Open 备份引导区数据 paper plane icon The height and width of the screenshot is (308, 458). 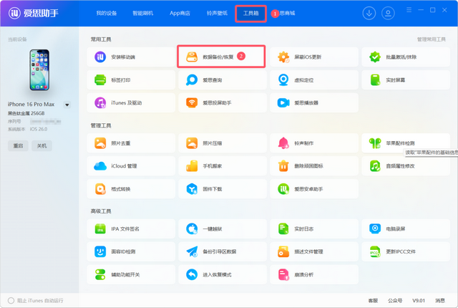tap(192, 251)
